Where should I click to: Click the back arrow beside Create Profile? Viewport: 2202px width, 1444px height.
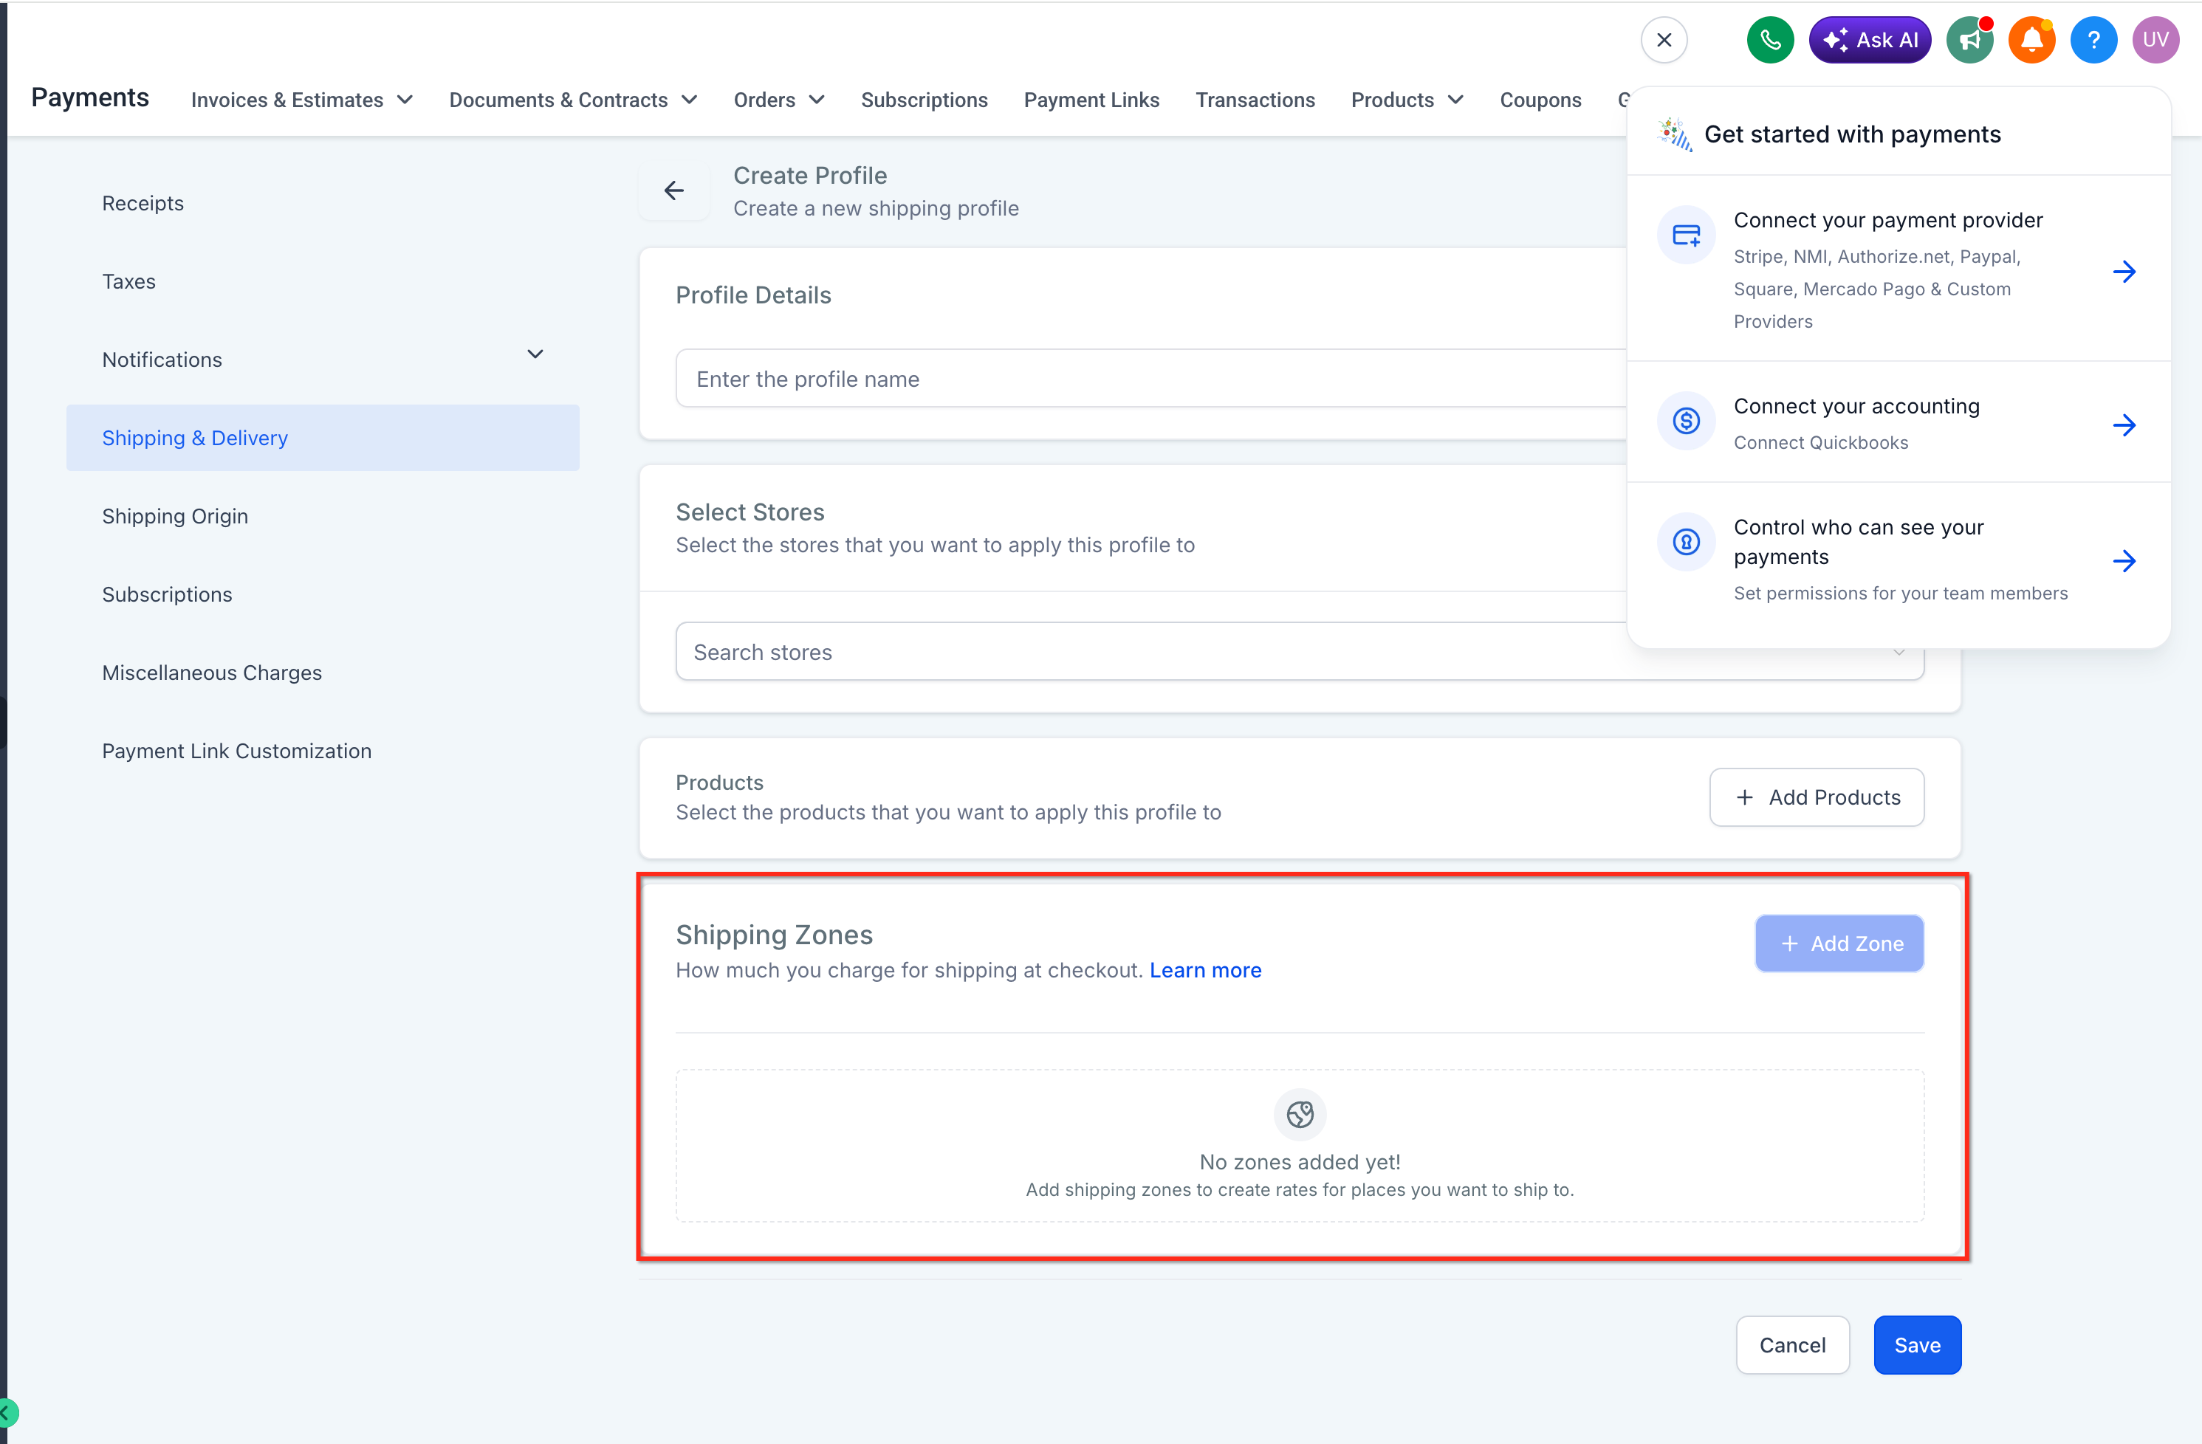click(673, 190)
